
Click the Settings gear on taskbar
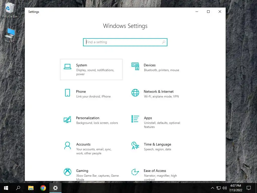click(x=55, y=188)
